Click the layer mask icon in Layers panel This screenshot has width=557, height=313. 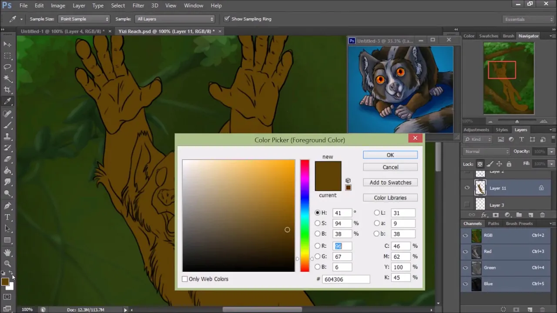point(496,215)
